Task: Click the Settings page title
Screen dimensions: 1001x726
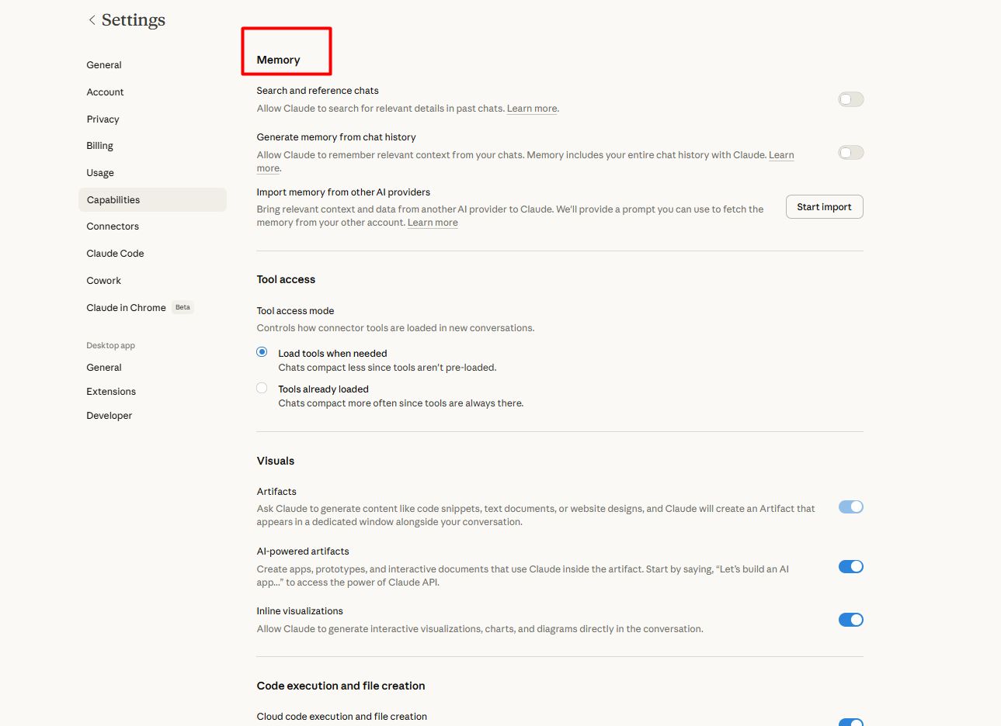Action: coord(134,20)
